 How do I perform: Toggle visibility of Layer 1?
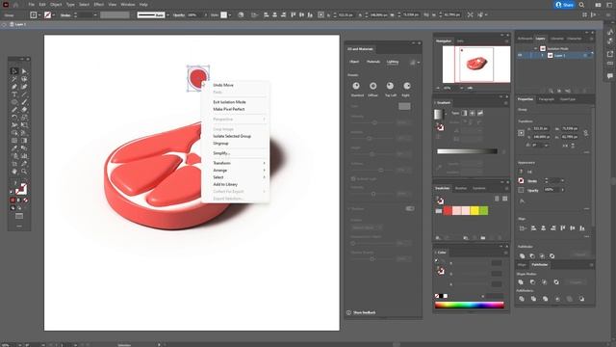point(520,56)
